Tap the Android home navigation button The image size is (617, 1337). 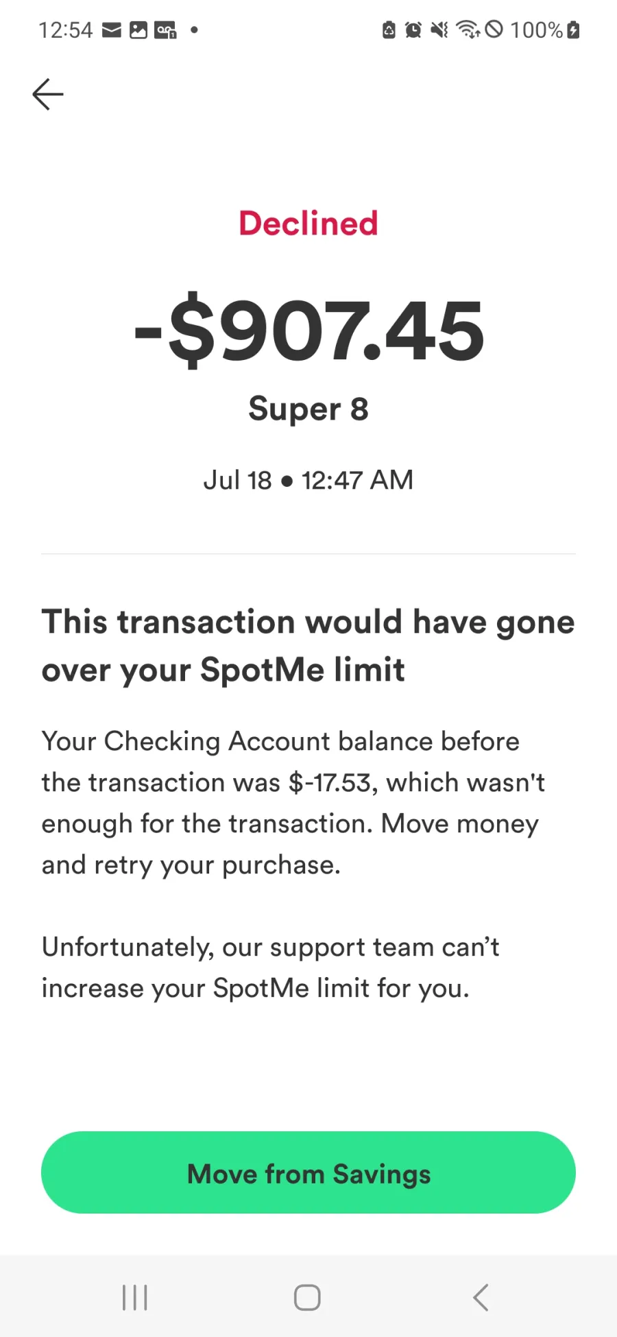(x=307, y=1297)
